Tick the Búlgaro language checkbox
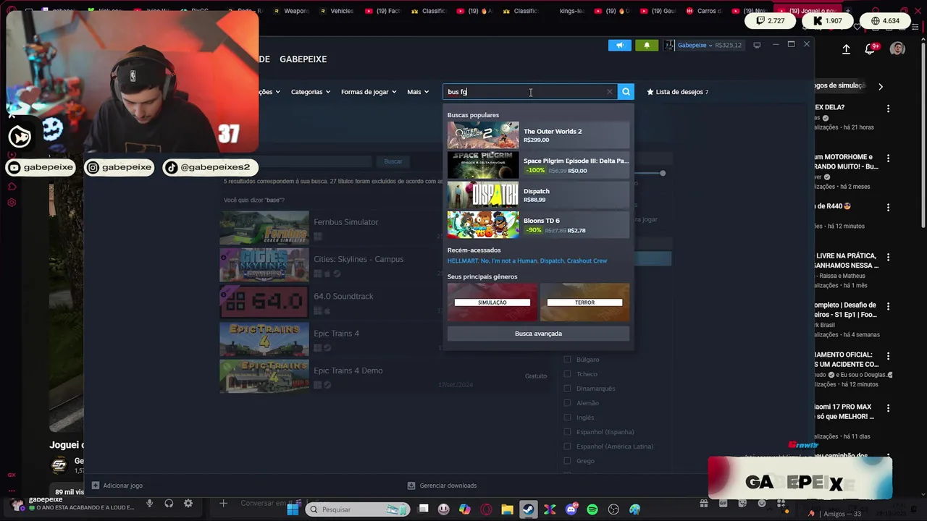Image resolution: width=927 pixels, height=521 pixels. click(567, 360)
